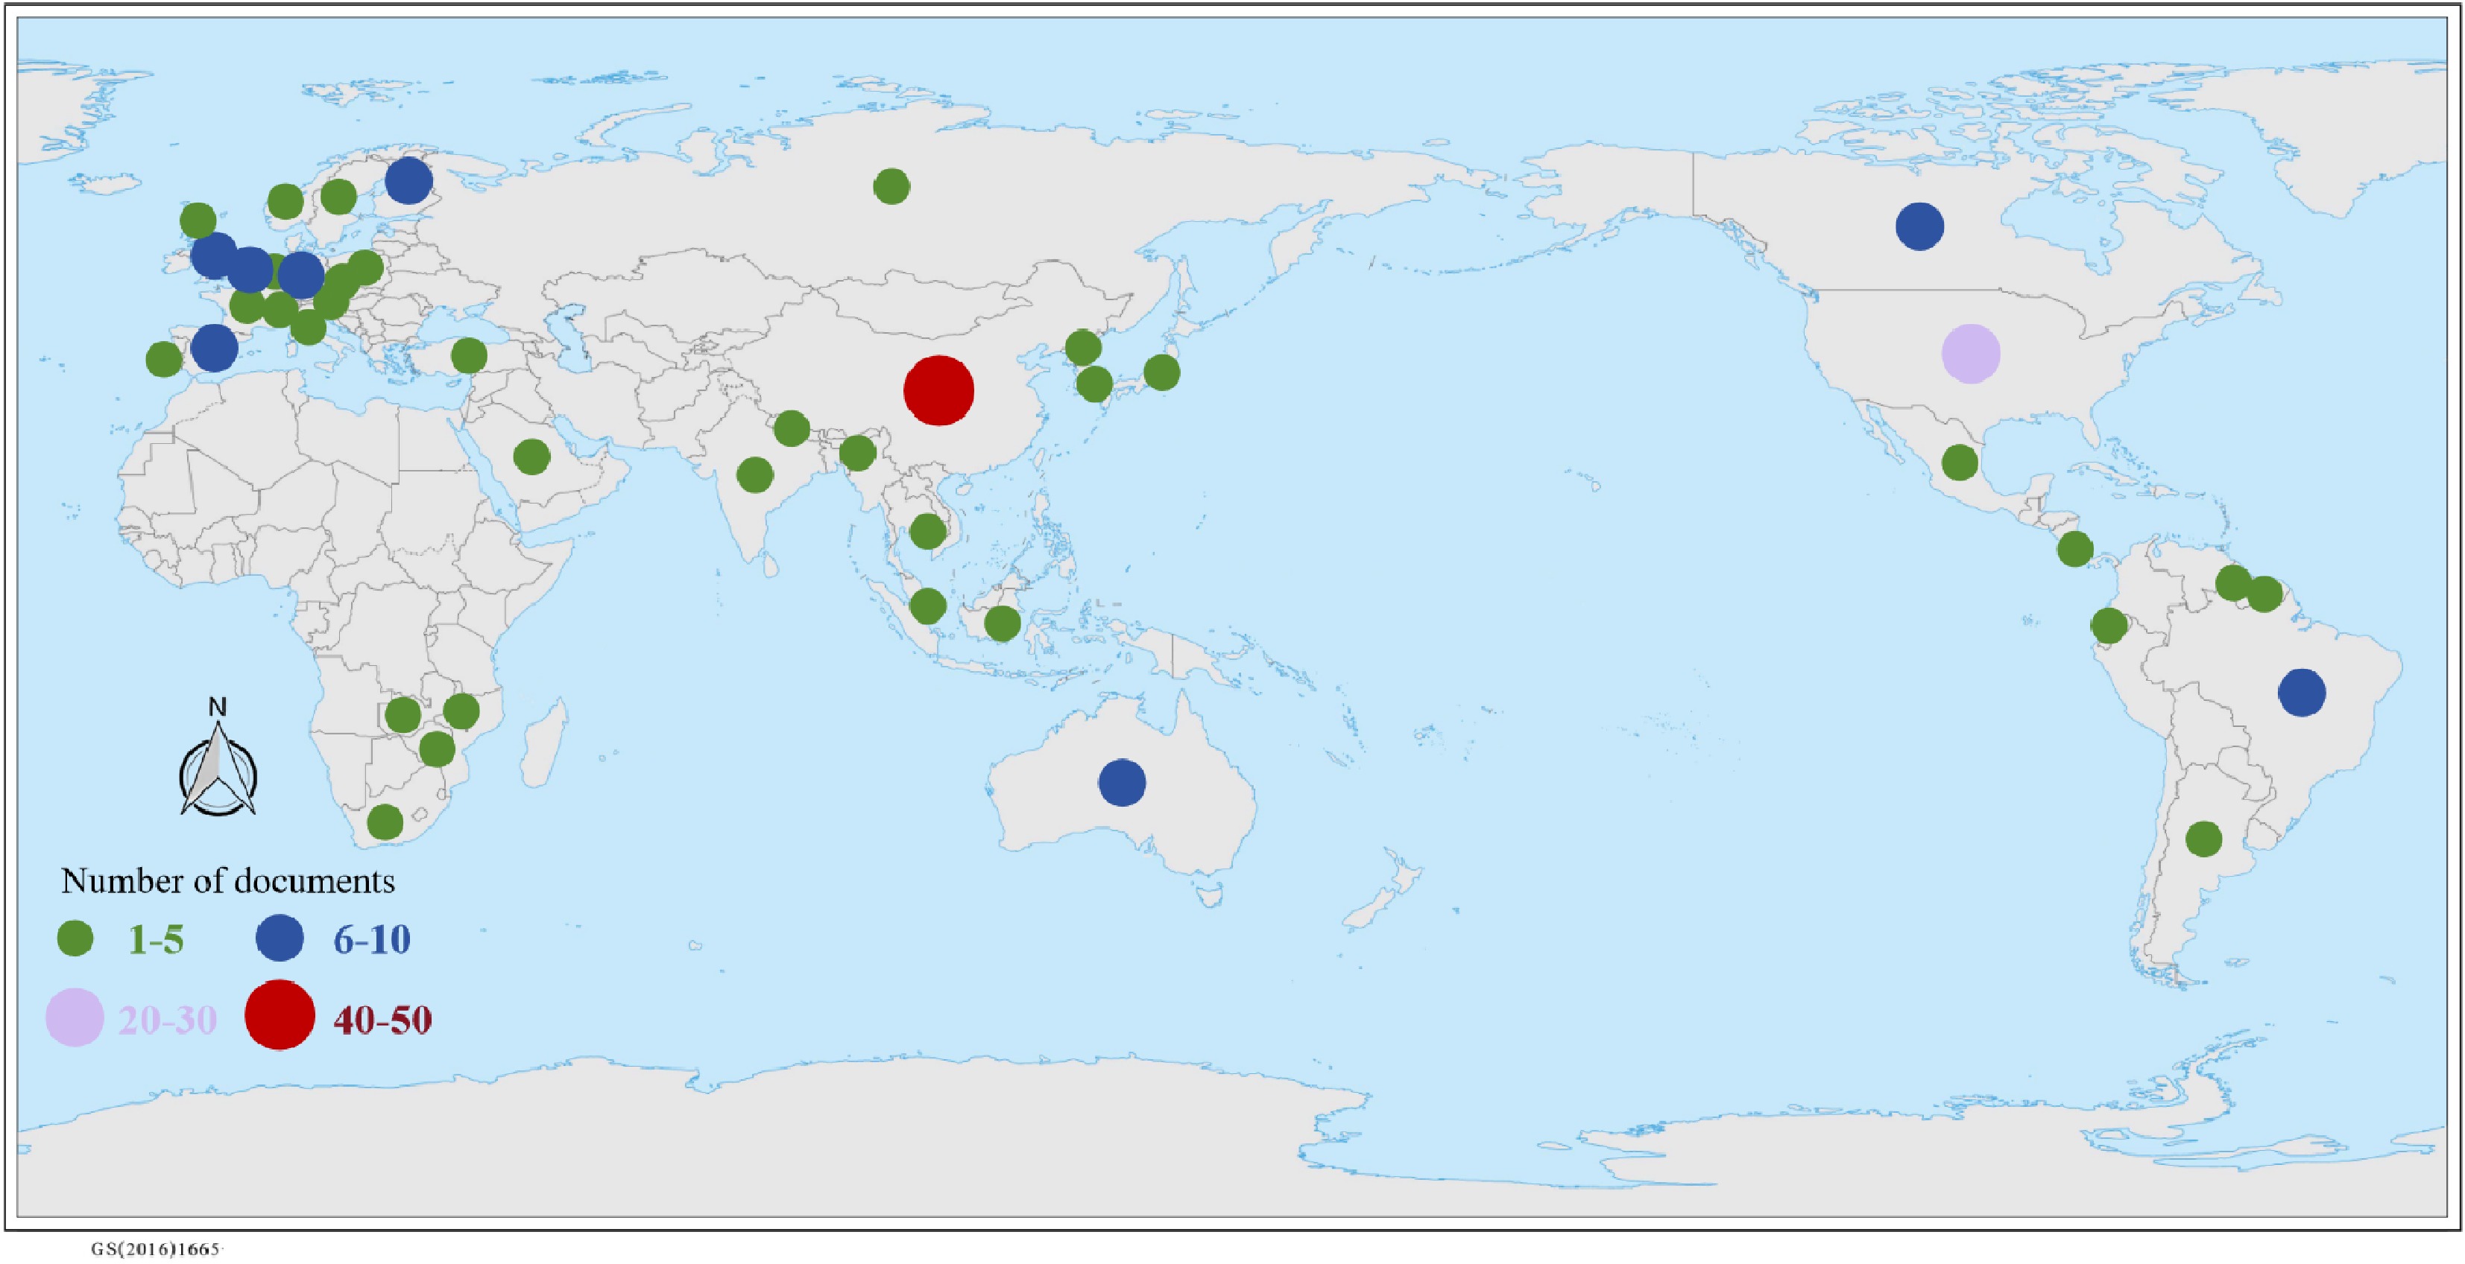This screenshot has width=2465, height=1264.
Task: Click the large red circle over China
Action: (938, 390)
